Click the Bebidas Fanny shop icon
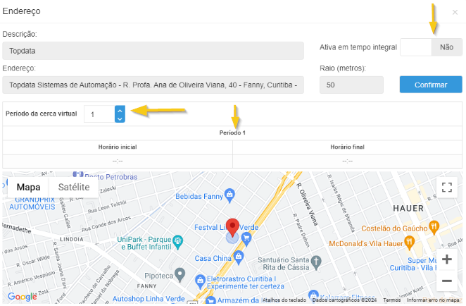 click(x=229, y=194)
